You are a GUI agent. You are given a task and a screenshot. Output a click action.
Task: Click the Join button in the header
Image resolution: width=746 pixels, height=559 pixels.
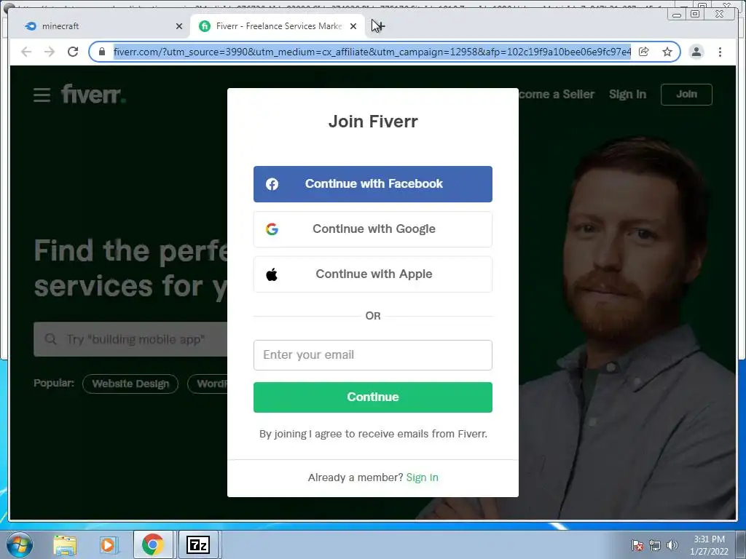[686, 94]
